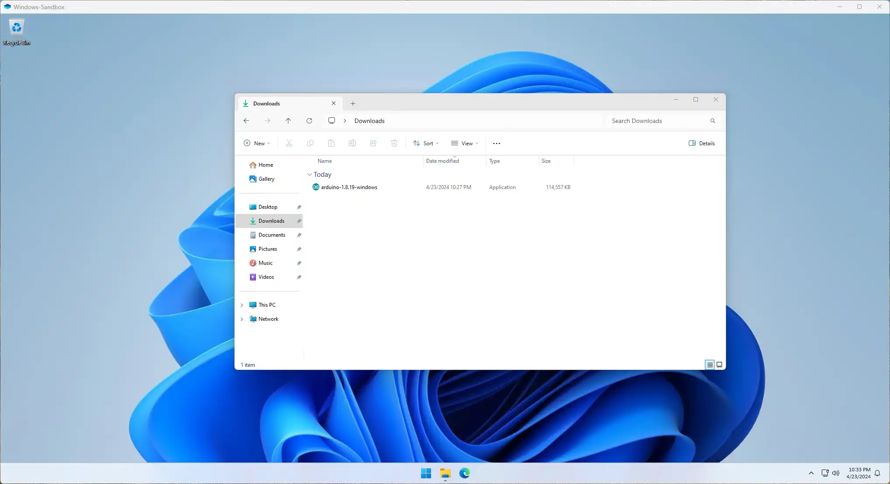Select the arduino-1.8.19-windows file

[x=349, y=187]
